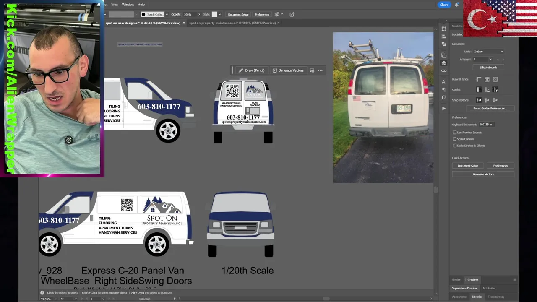The image size is (537, 302).
Task: Open the zoom level 33.33% dropdown
Action: coord(56,299)
